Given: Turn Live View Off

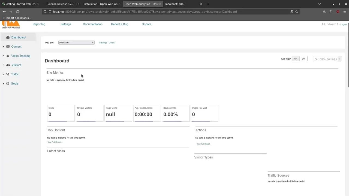Looking at the screenshot, I should coord(303,59).
